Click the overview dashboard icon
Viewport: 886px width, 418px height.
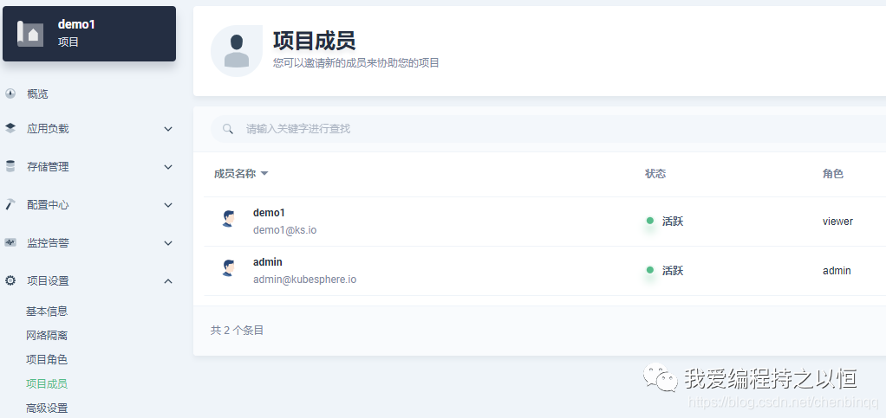pos(10,93)
